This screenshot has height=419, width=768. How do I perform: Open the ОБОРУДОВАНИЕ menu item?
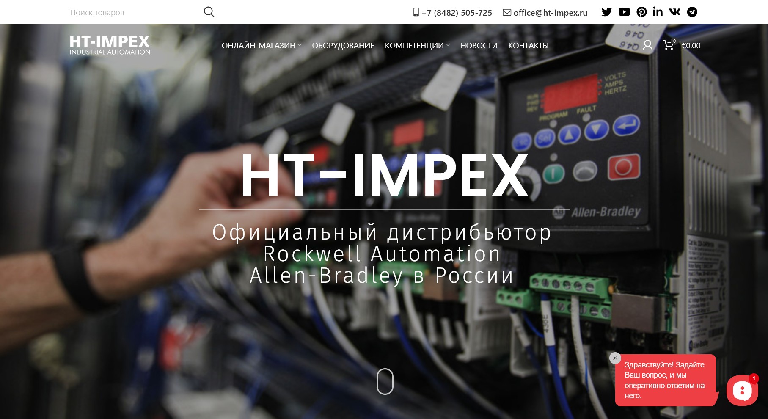343,45
